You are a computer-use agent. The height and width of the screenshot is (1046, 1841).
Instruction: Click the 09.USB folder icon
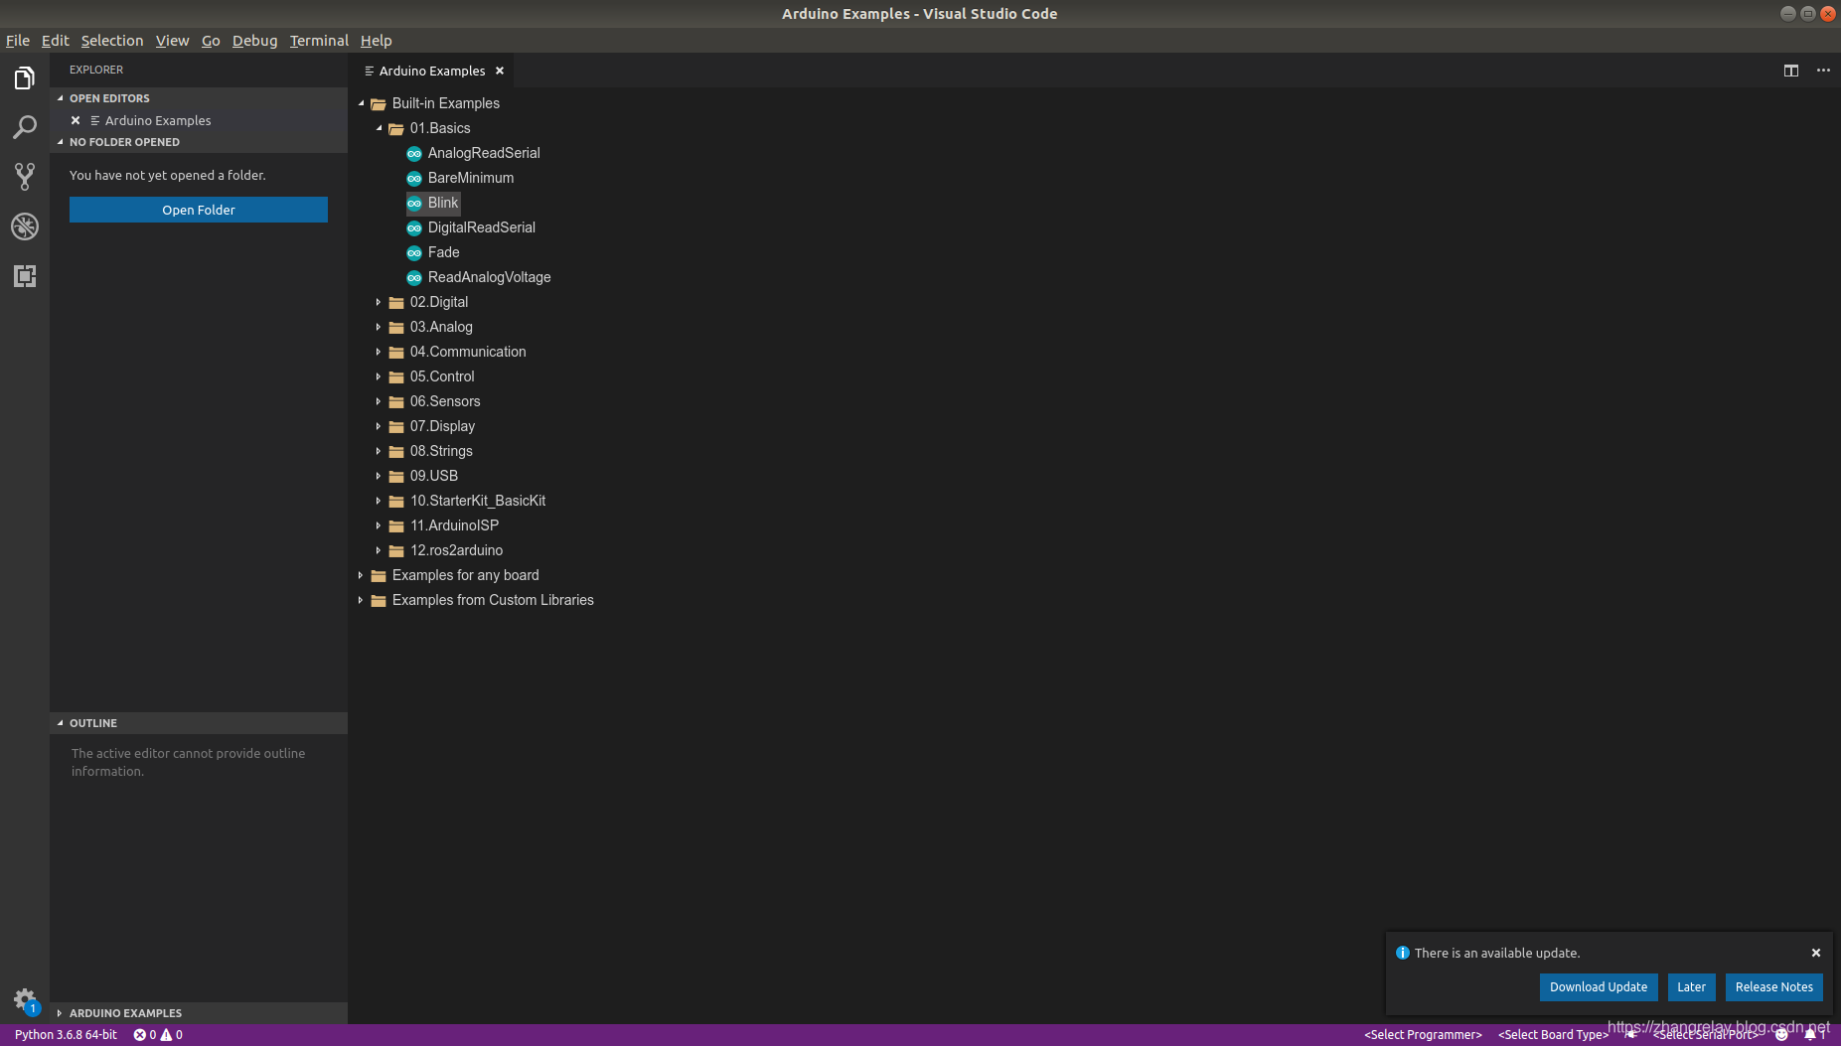(396, 476)
